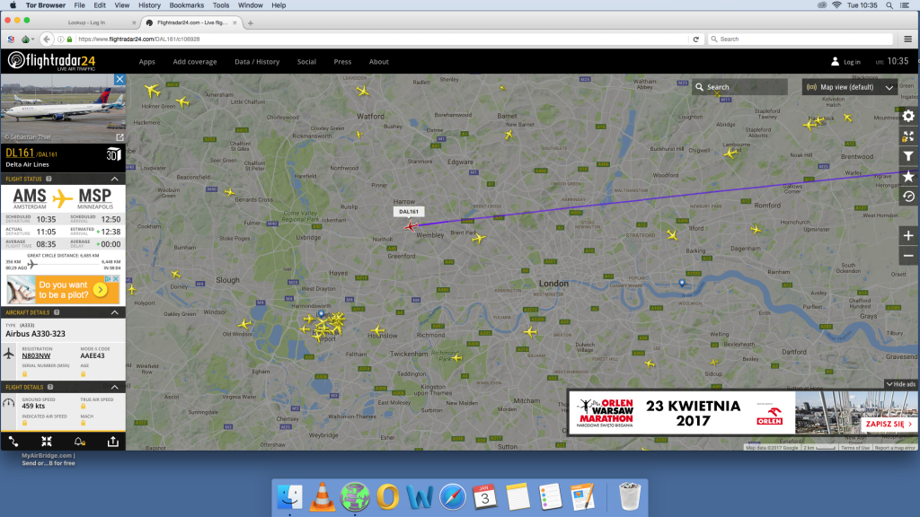This screenshot has width=920, height=517.
Task: Open the map settings gear icon
Action: point(908,116)
